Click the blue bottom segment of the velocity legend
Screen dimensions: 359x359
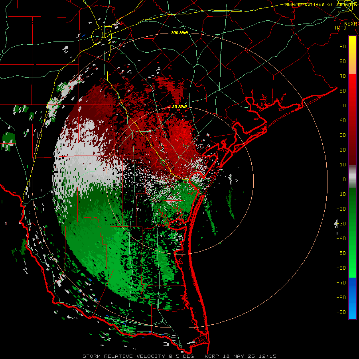[x=352, y=298]
